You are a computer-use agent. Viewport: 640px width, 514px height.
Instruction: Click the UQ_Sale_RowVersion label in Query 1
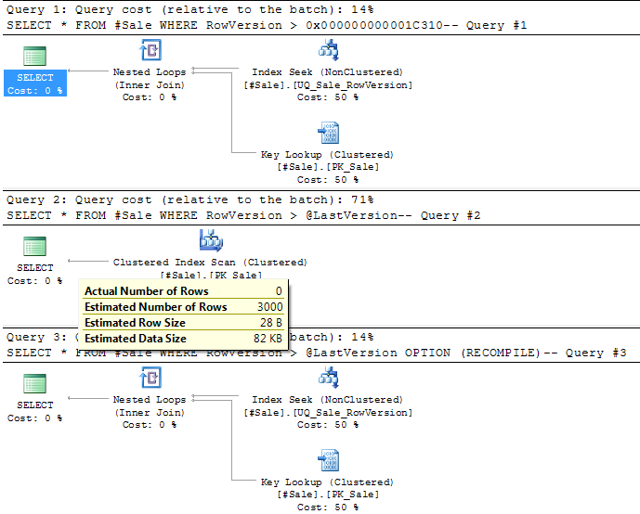tap(328, 84)
